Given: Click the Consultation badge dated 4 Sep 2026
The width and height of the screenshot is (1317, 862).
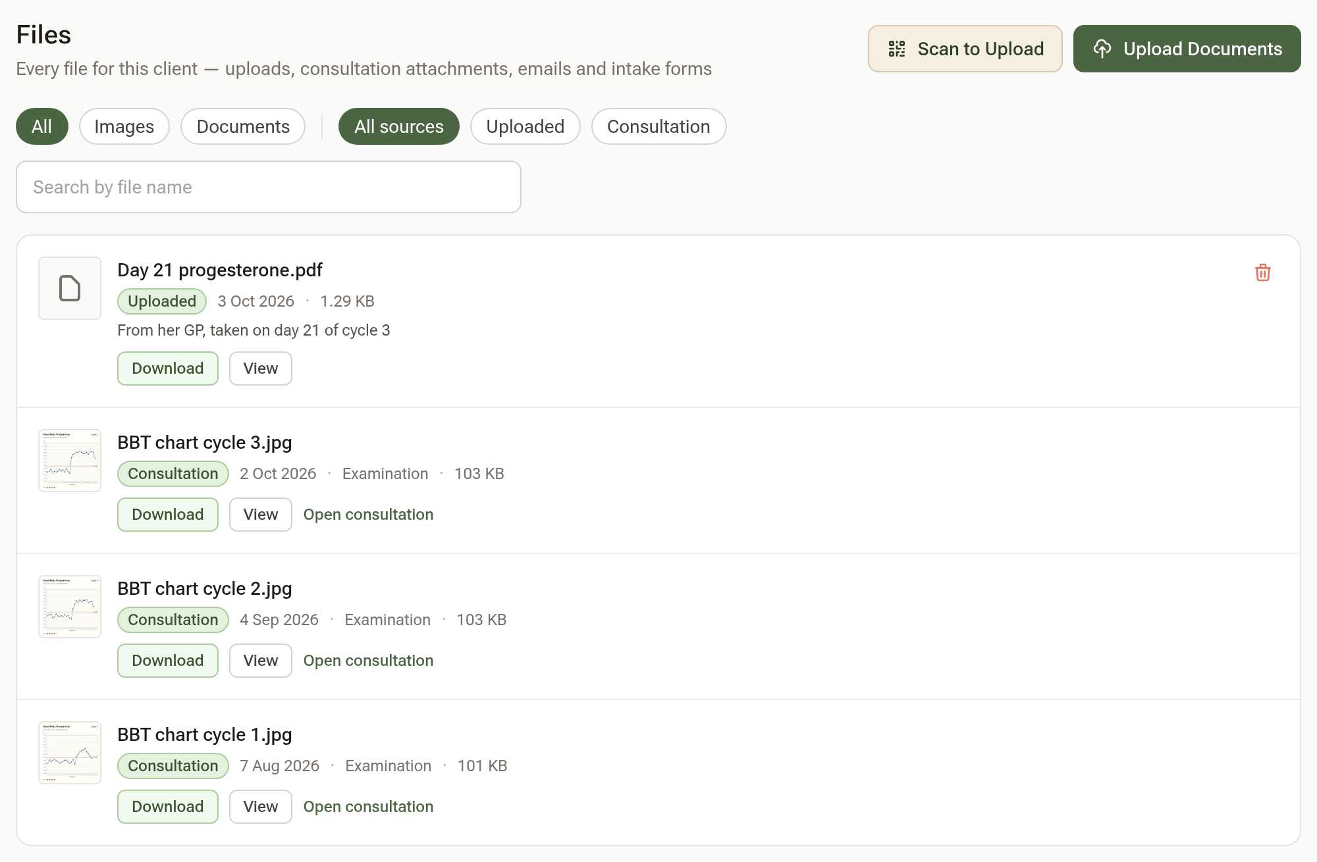Looking at the screenshot, I should [x=173, y=620].
